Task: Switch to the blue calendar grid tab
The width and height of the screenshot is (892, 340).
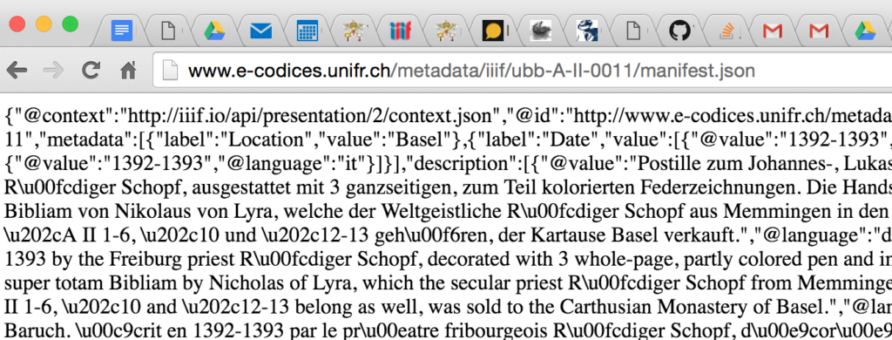Action: [x=307, y=31]
